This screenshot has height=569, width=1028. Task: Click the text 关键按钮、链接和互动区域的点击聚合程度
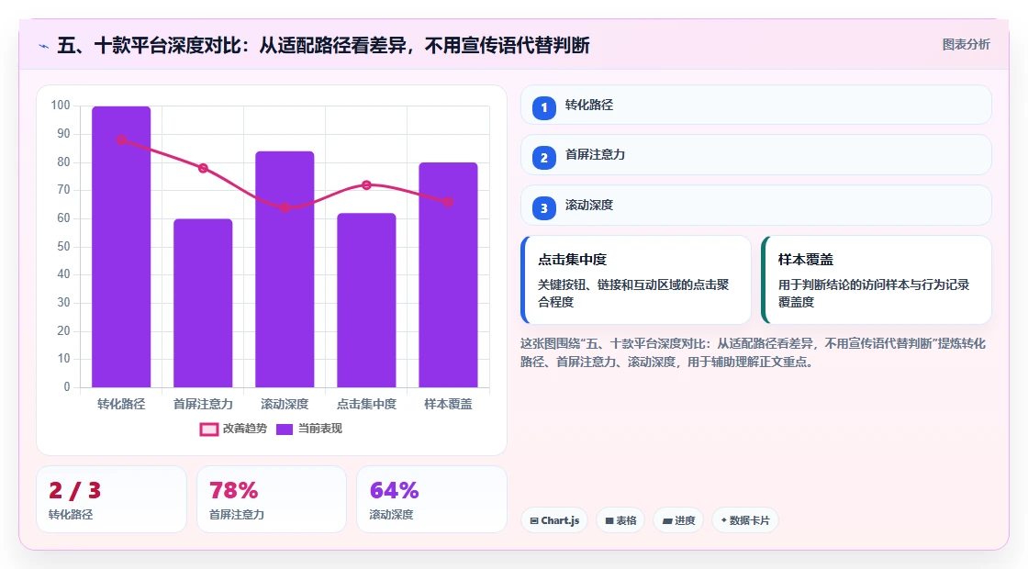pos(633,293)
